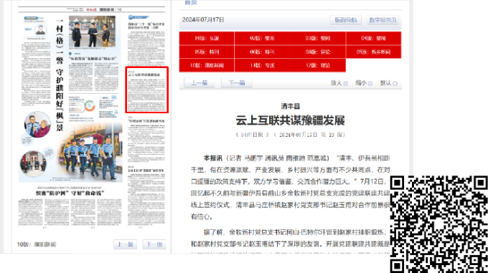Click the 缩小 zoom-out minus icon

click(x=370, y=84)
